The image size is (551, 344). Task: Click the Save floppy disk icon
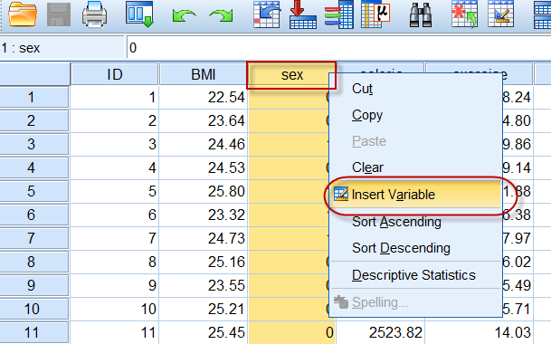tap(59, 14)
